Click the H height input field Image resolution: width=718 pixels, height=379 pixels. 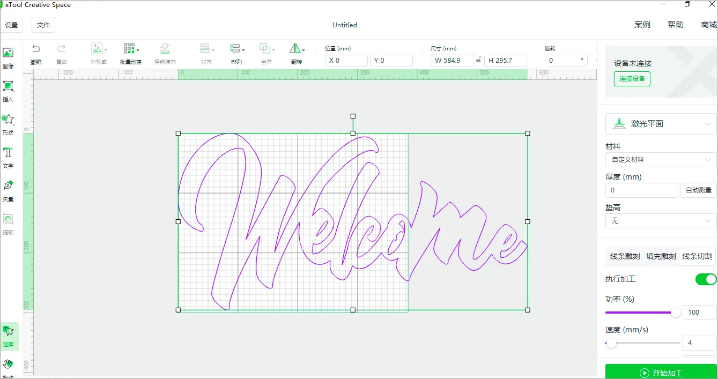(x=506, y=61)
